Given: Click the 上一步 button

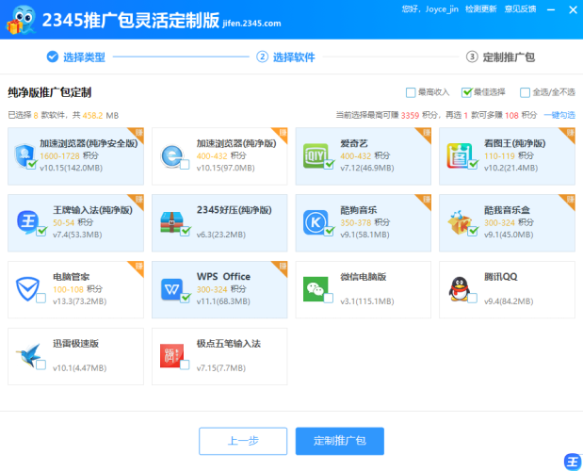Looking at the screenshot, I should 243,441.
